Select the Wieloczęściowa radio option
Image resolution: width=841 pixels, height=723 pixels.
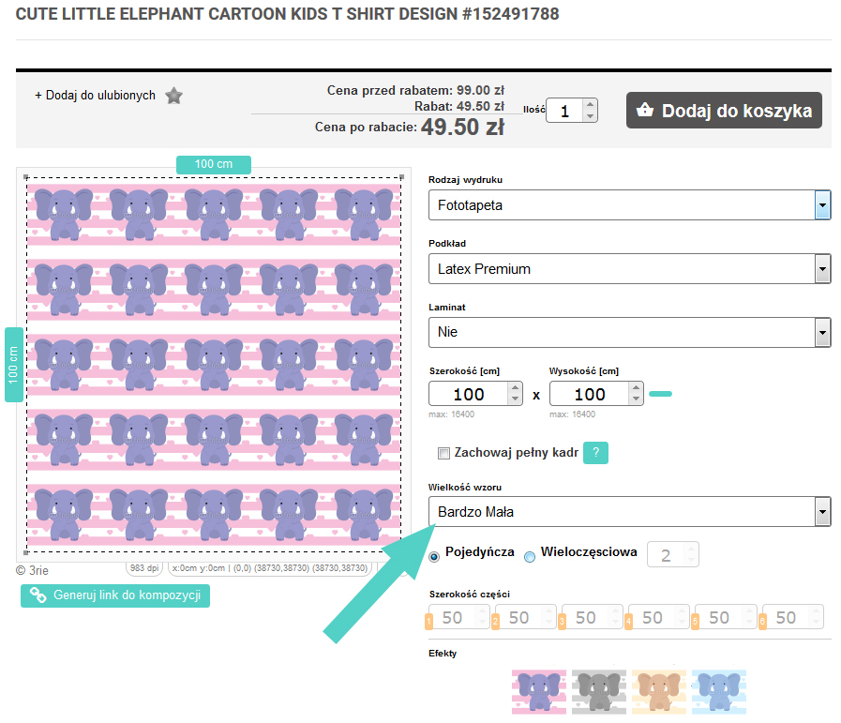530,556
